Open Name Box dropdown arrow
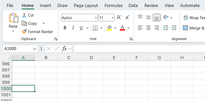This screenshot has width=205, height=101. pyautogui.click(x=34, y=49)
